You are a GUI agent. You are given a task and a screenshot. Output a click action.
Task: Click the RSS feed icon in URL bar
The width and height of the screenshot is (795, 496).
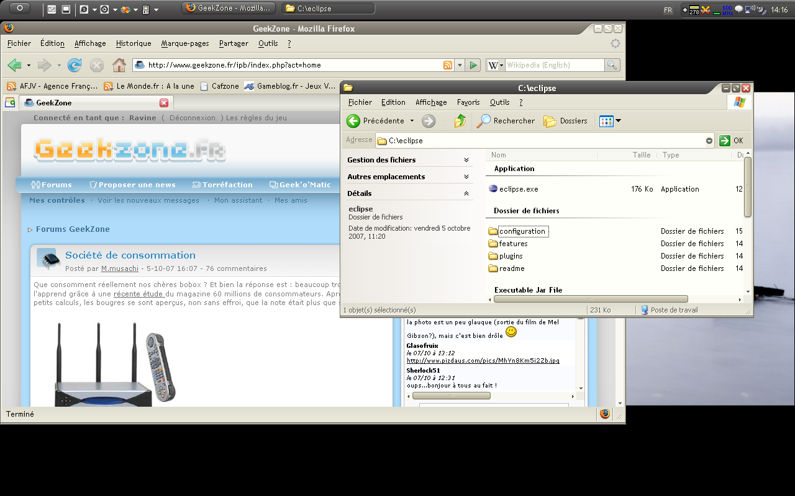coord(447,65)
